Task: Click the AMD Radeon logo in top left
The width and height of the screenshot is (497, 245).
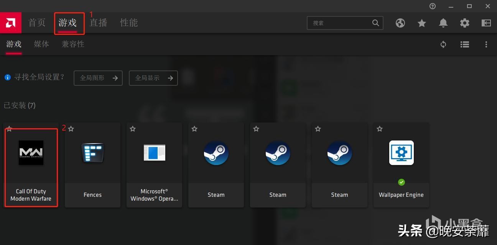Action: 11,23
